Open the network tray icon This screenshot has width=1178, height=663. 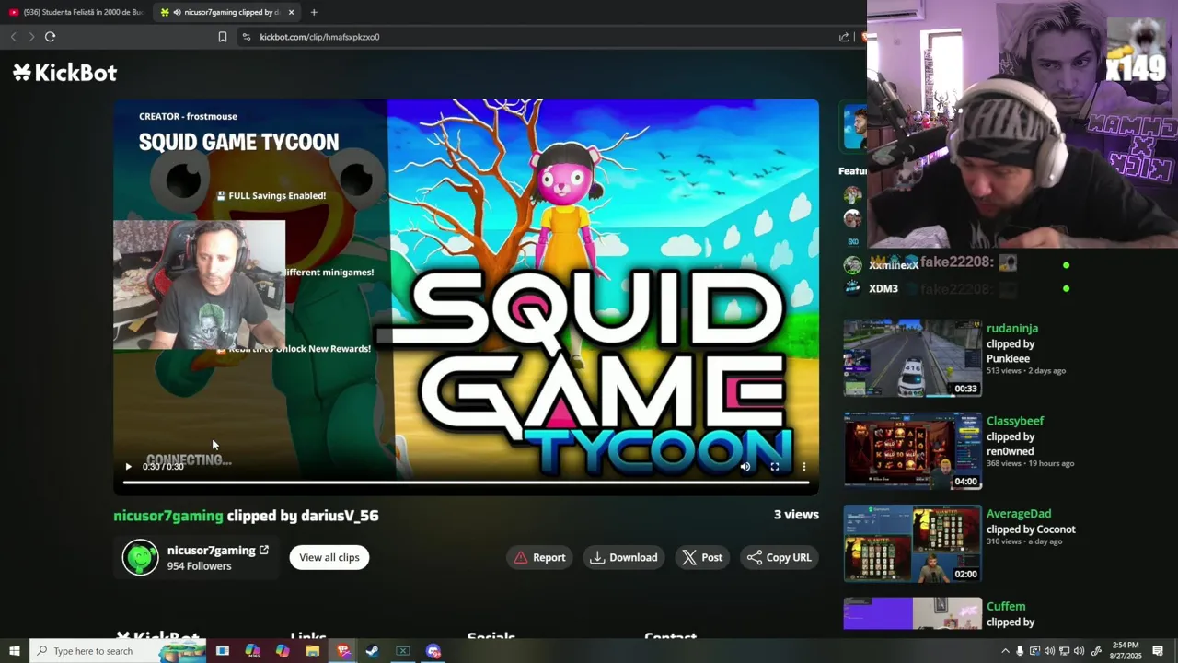(x=1065, y=651)
